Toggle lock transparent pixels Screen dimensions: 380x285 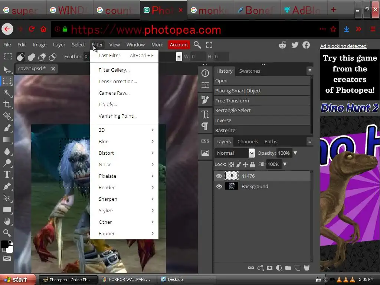231,164
